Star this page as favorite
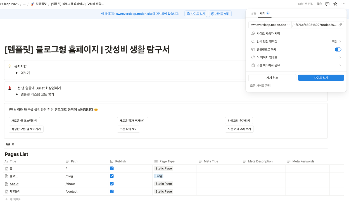349x214 pixels. 335,4
